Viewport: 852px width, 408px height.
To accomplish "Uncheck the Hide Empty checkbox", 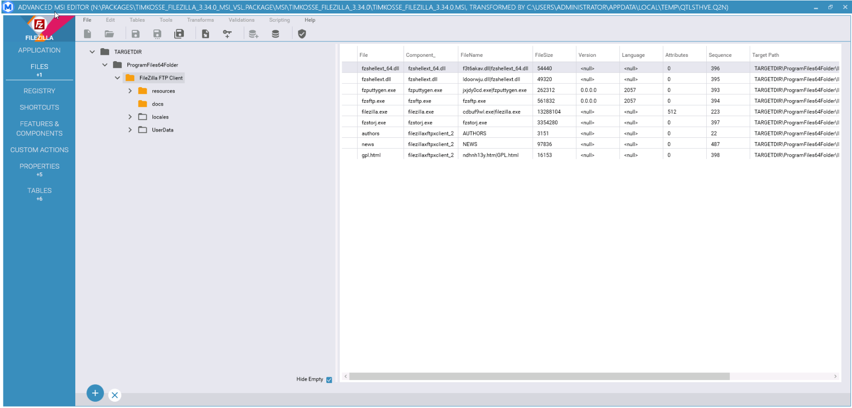I will tap(329, 380).
